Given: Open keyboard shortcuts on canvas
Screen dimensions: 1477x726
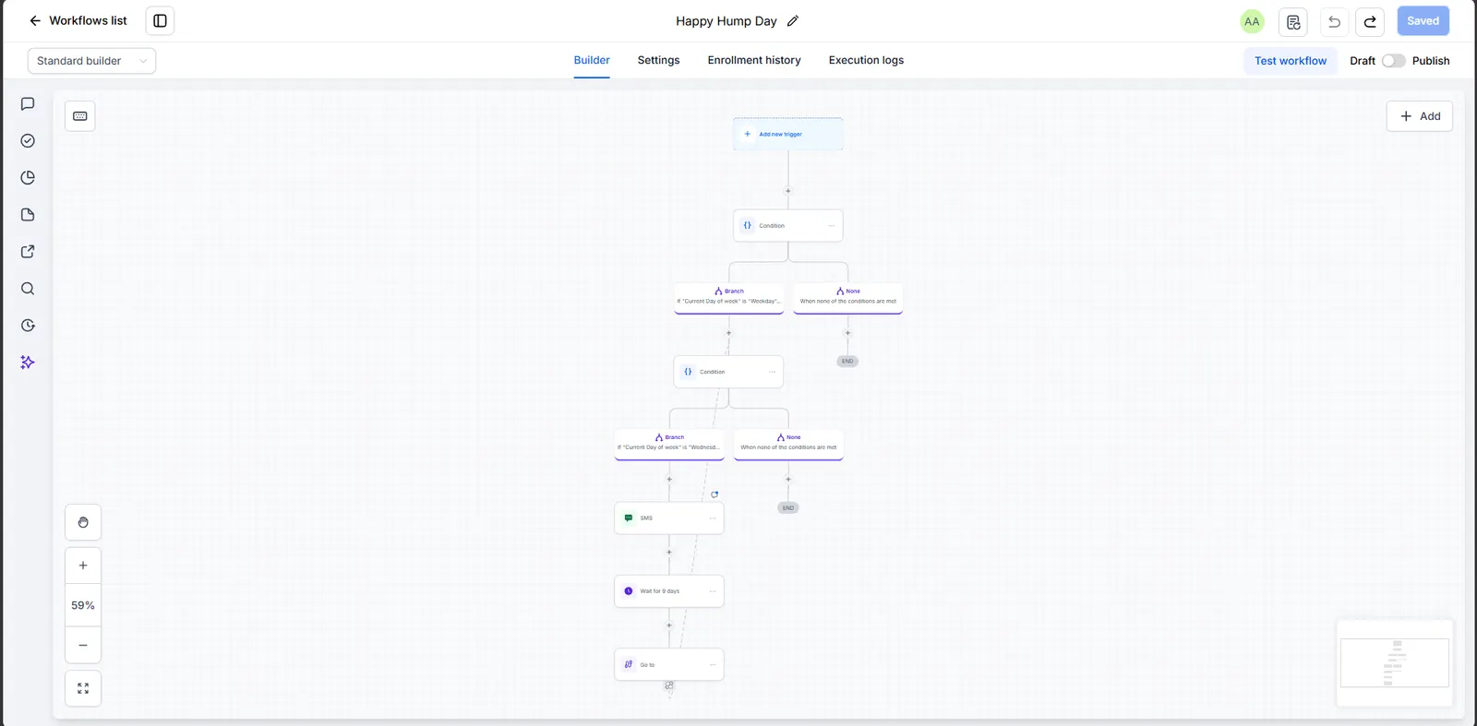Looking at the screenshot, I should (80, 116).
